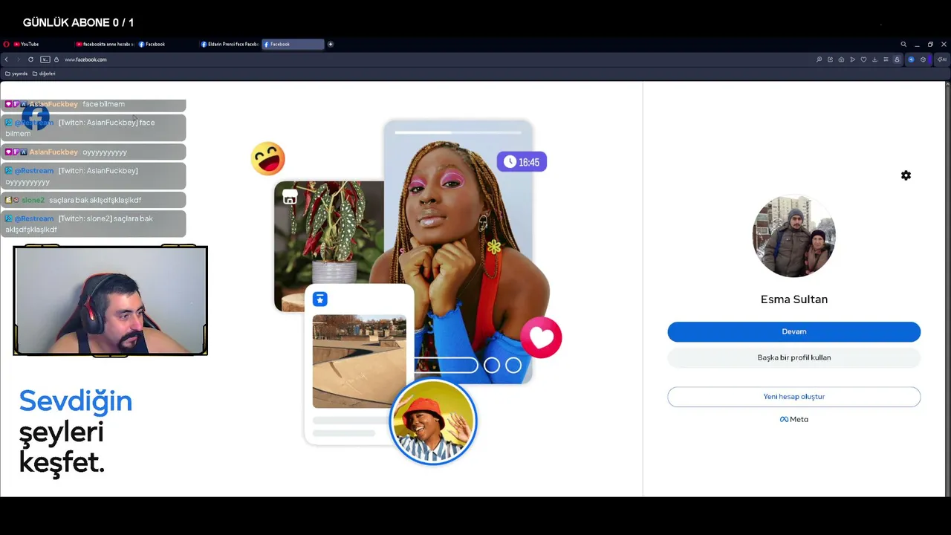Click the page's vertical scrollbar
This screenshot has height=535, width=951.
pos(948,288)
